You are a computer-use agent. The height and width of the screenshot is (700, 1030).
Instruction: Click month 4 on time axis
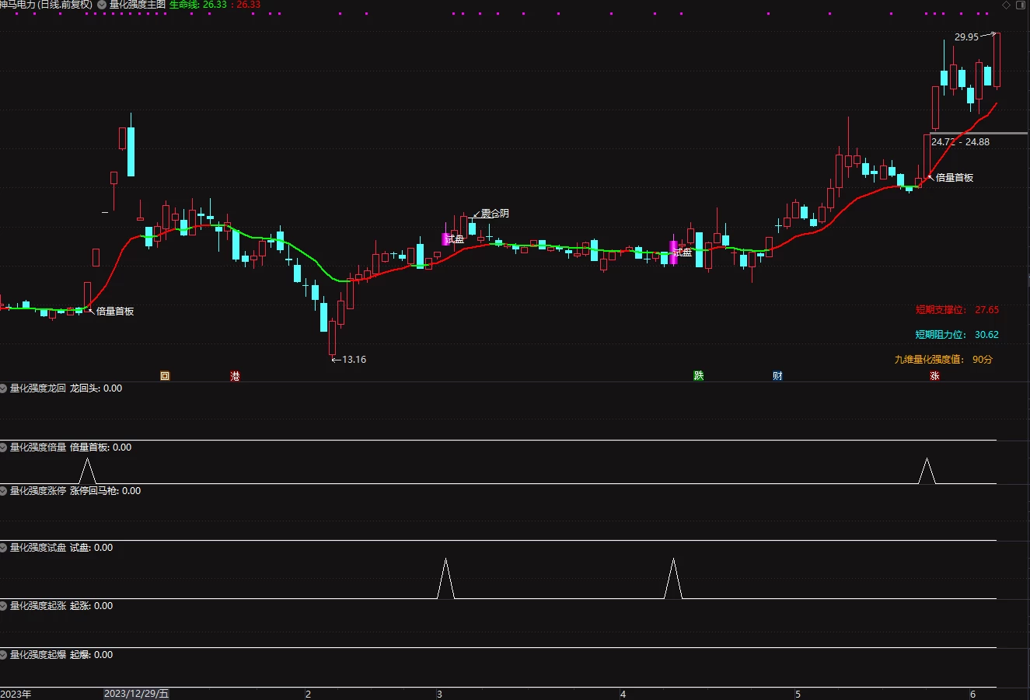[x=623, y=694]
